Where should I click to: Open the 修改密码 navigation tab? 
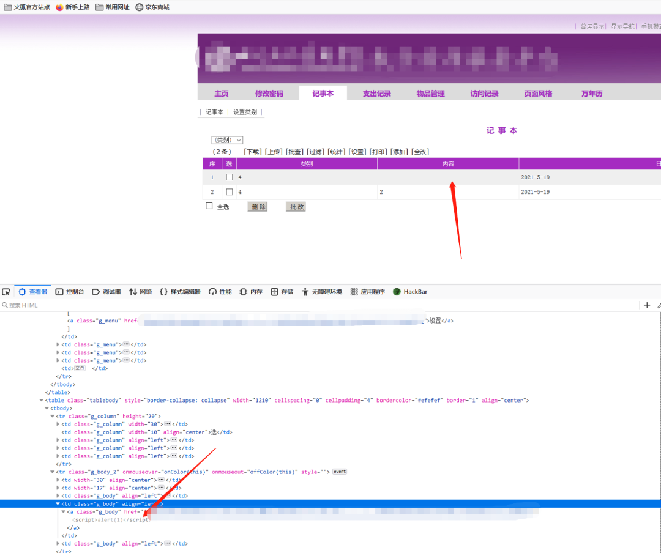[x=269, y=94]
